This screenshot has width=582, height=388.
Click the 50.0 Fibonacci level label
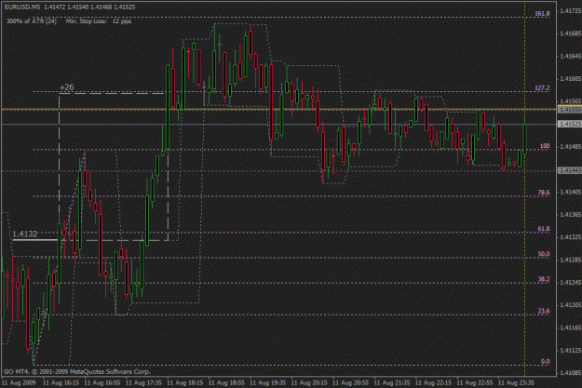tap(544, 254)
